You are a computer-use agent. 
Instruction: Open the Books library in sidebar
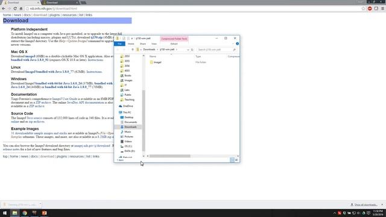click(126, 75)
